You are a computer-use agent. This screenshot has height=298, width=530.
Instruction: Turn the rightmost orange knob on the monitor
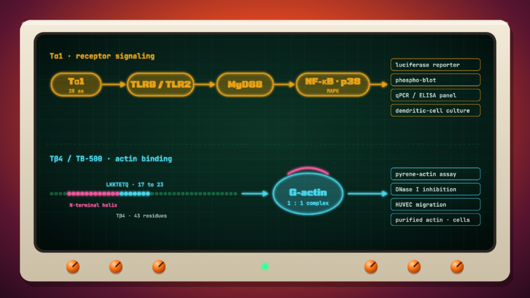[457, 266]
